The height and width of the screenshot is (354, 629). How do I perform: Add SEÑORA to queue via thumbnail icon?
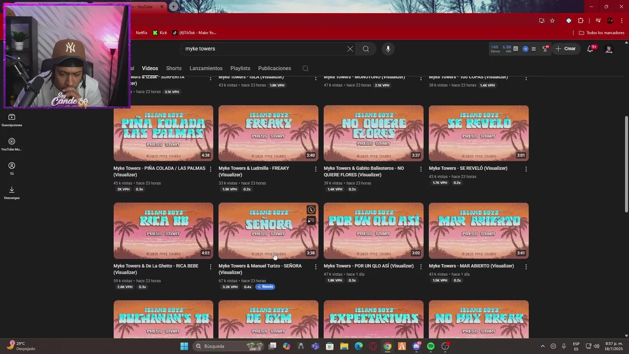[311, 221]
